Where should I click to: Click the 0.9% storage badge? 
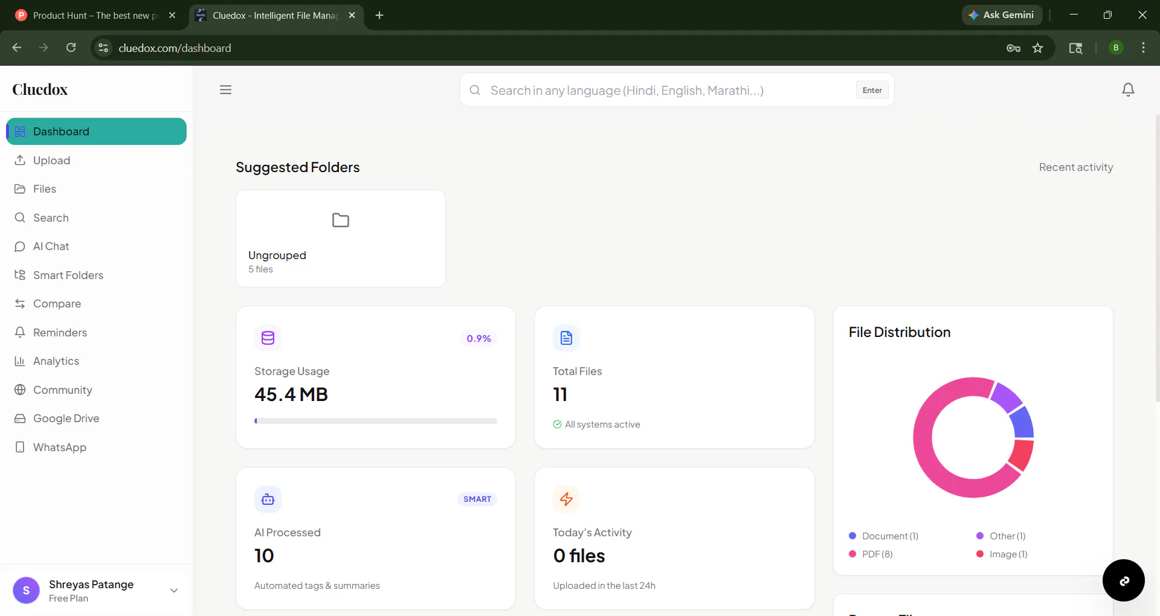tap(478, 338)
